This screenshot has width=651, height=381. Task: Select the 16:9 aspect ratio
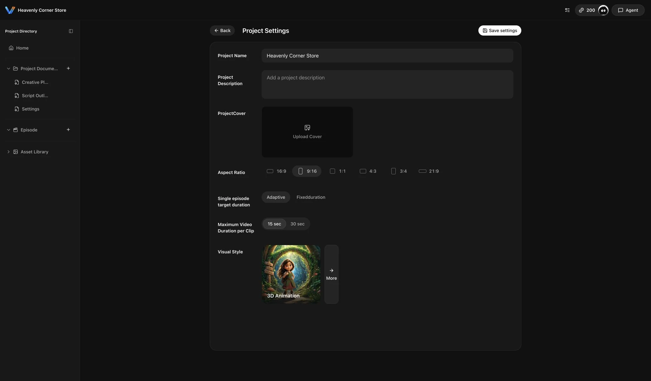pos(277,171)
